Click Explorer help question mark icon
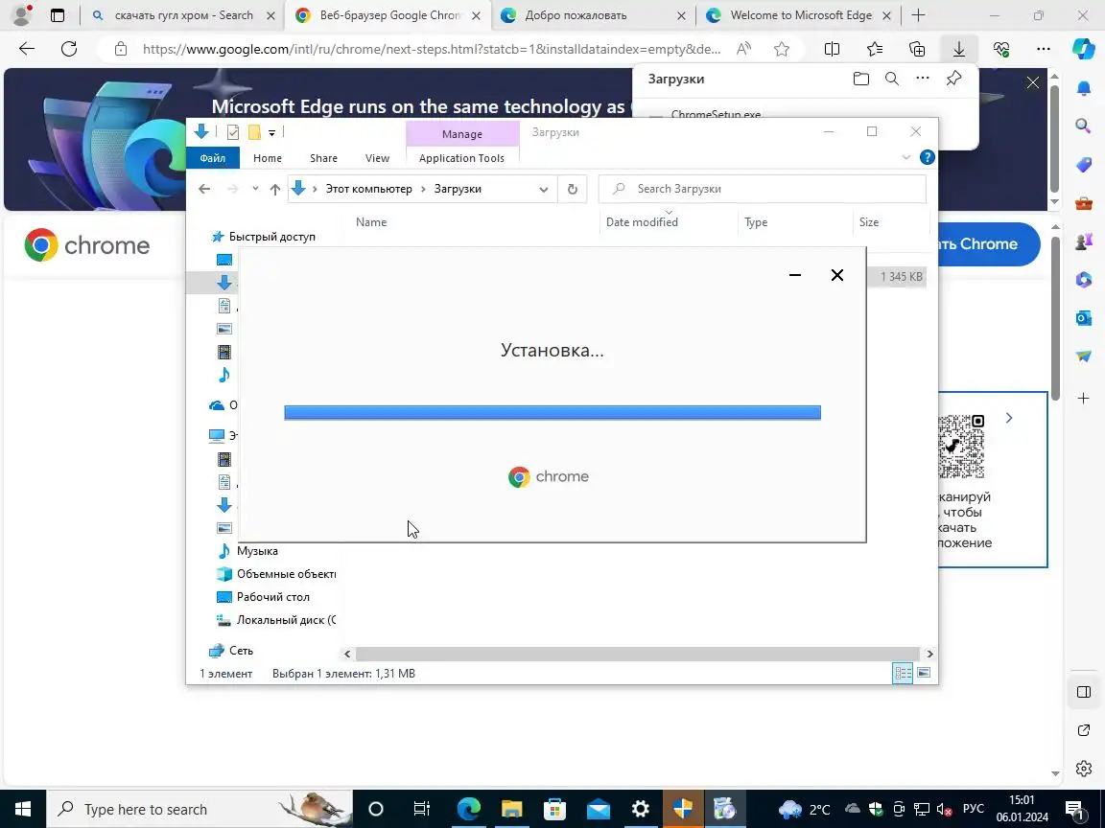Screen dimensions: 1105x828 pyautogui.click(x=928, y=158)
